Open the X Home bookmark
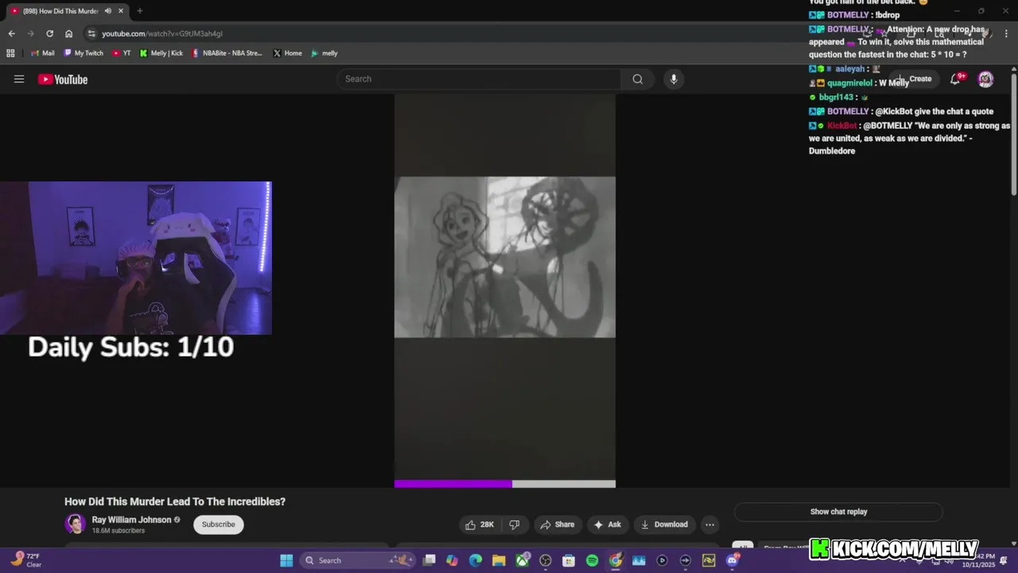 287,53
